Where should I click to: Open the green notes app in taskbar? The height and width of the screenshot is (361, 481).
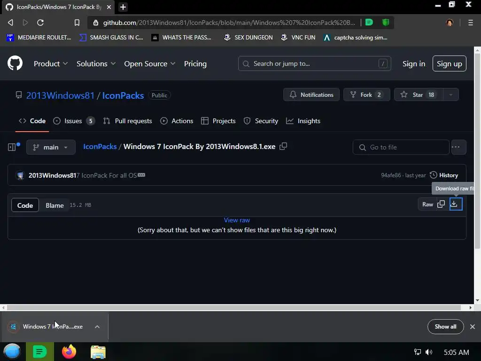click(x=39, y=352)
